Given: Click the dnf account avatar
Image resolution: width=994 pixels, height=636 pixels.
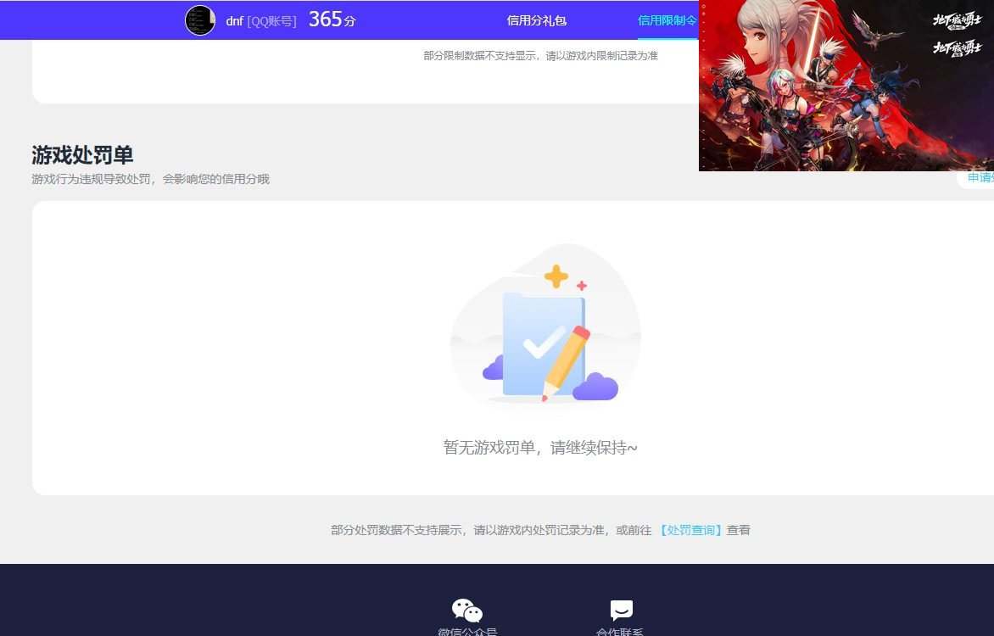Looking at the screenshot, I should (x=199, y=20).
